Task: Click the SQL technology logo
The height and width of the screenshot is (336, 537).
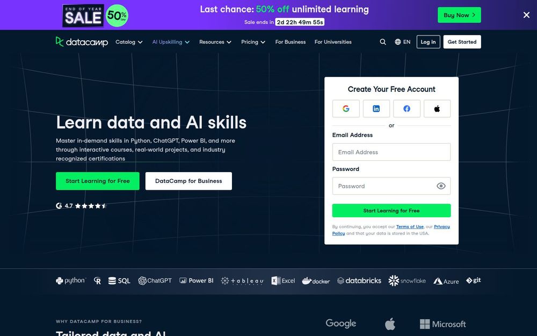Action: pyautogui.click(x=119, y=281)
